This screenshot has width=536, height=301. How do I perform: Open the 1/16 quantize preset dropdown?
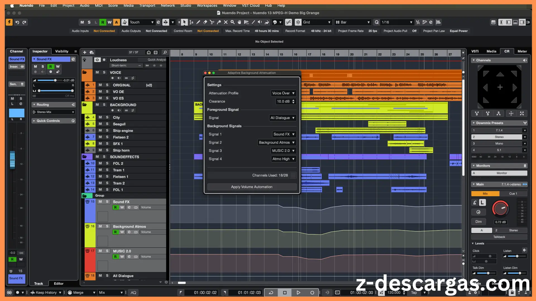click(x=397, y=22)
